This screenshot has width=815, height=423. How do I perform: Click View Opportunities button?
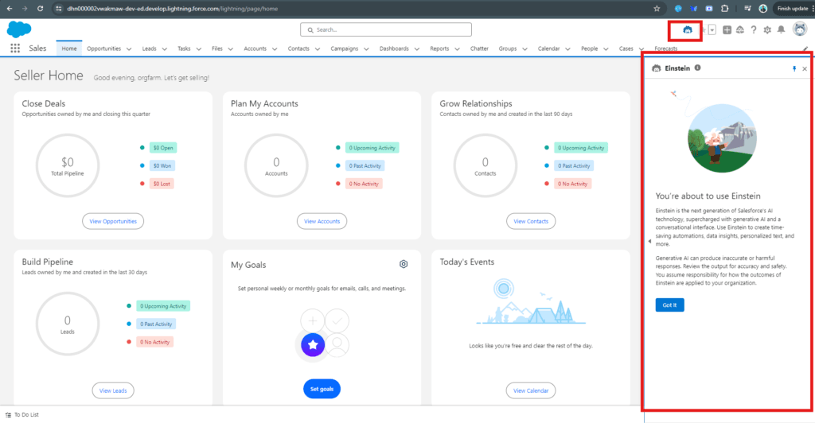(x=113, y=221)
